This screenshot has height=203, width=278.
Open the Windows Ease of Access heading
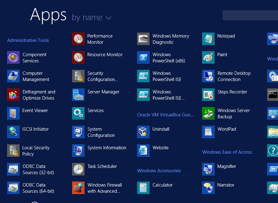point(227,152)
